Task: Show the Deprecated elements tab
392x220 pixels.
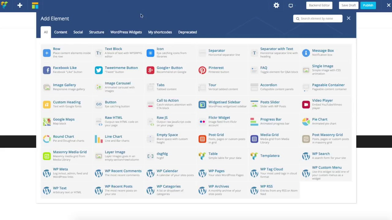Action: (x=187, y=32)
